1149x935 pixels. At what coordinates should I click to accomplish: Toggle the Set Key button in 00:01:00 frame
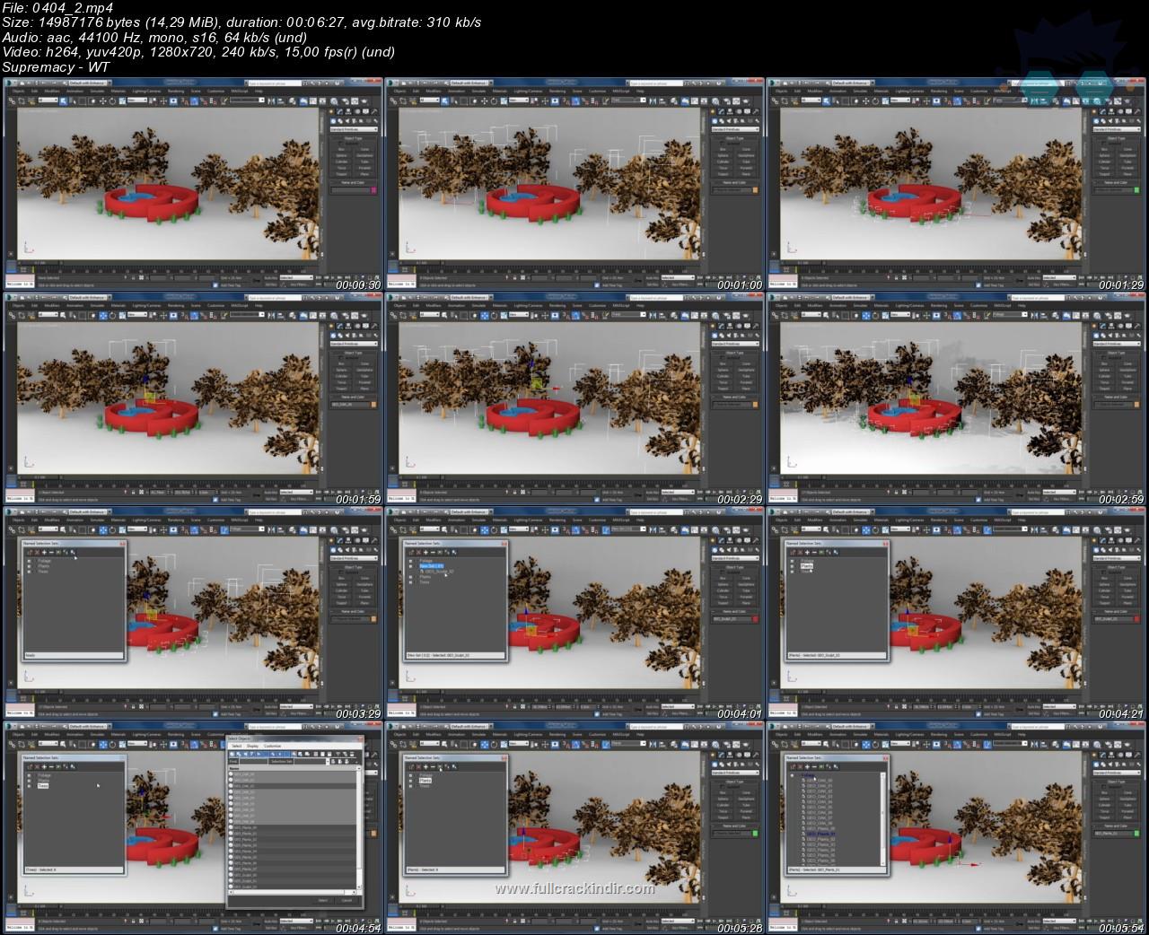pos(652,284)
